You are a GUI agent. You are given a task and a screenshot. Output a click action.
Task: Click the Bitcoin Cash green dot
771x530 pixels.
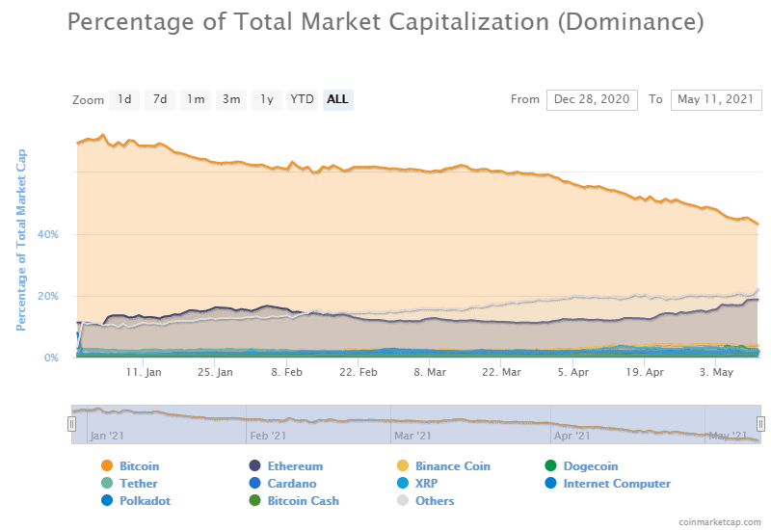pos(254,500)
